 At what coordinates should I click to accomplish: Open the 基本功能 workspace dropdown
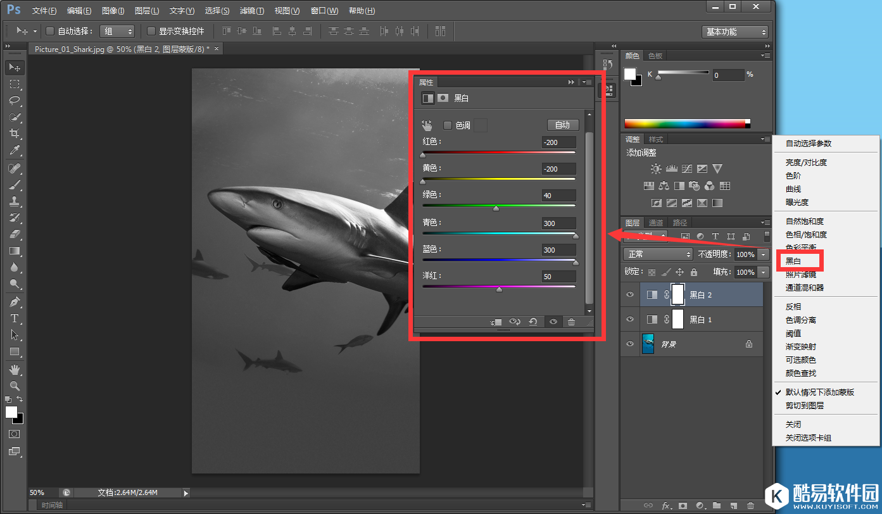tap(734, 32)
